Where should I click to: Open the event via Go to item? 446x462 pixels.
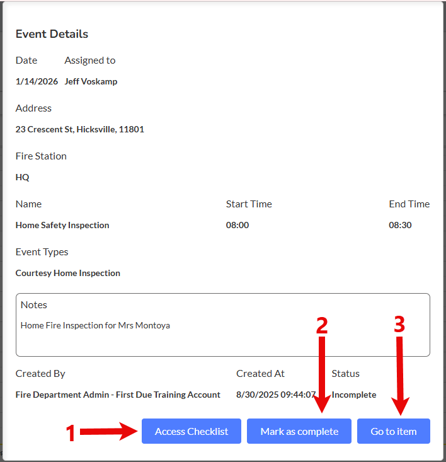393,431
